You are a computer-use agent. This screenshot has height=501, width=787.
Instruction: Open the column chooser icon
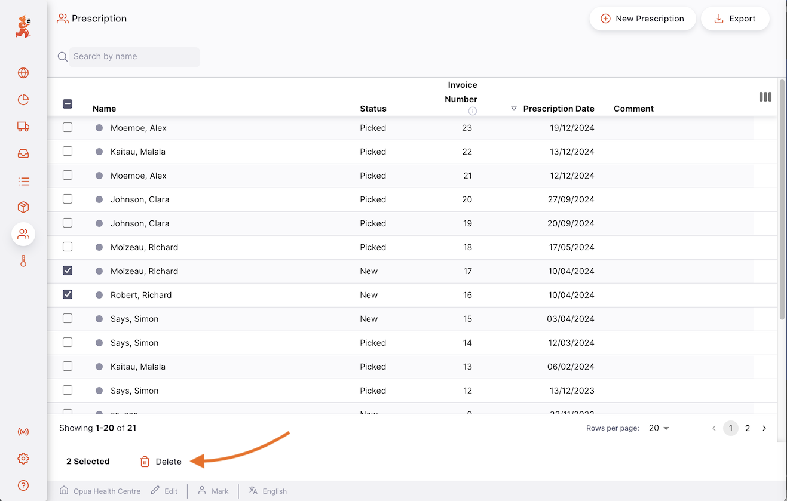point(765,97)
